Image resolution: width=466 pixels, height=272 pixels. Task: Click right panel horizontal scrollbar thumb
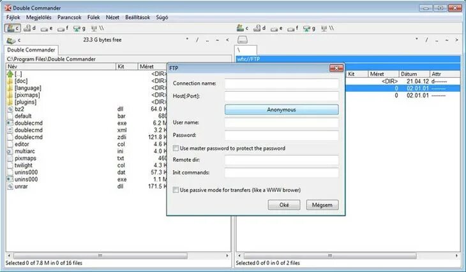pyautogui.click(x=330, y=255)
